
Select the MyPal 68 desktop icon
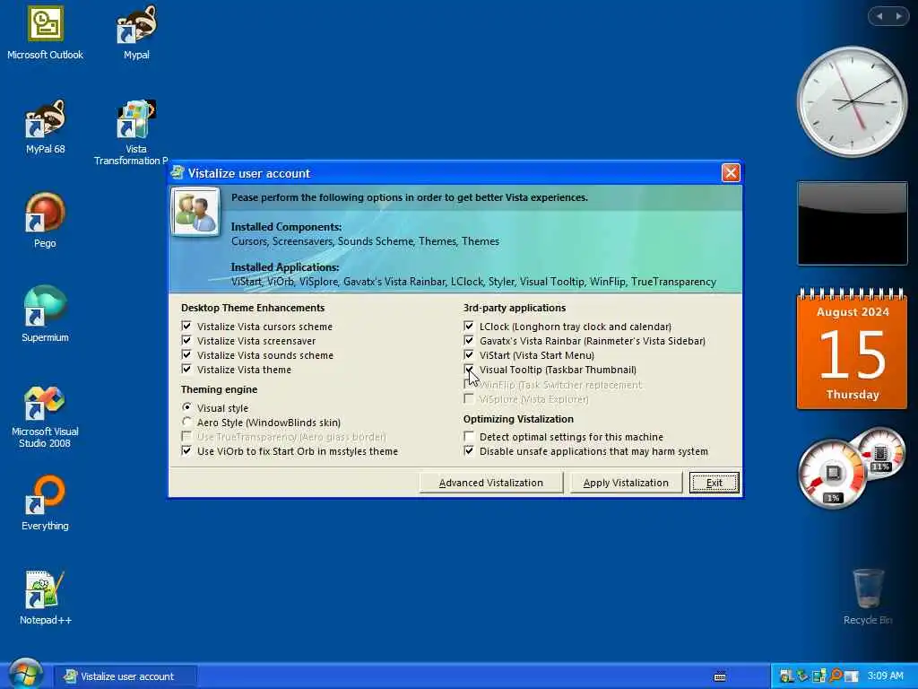(45, 126)
